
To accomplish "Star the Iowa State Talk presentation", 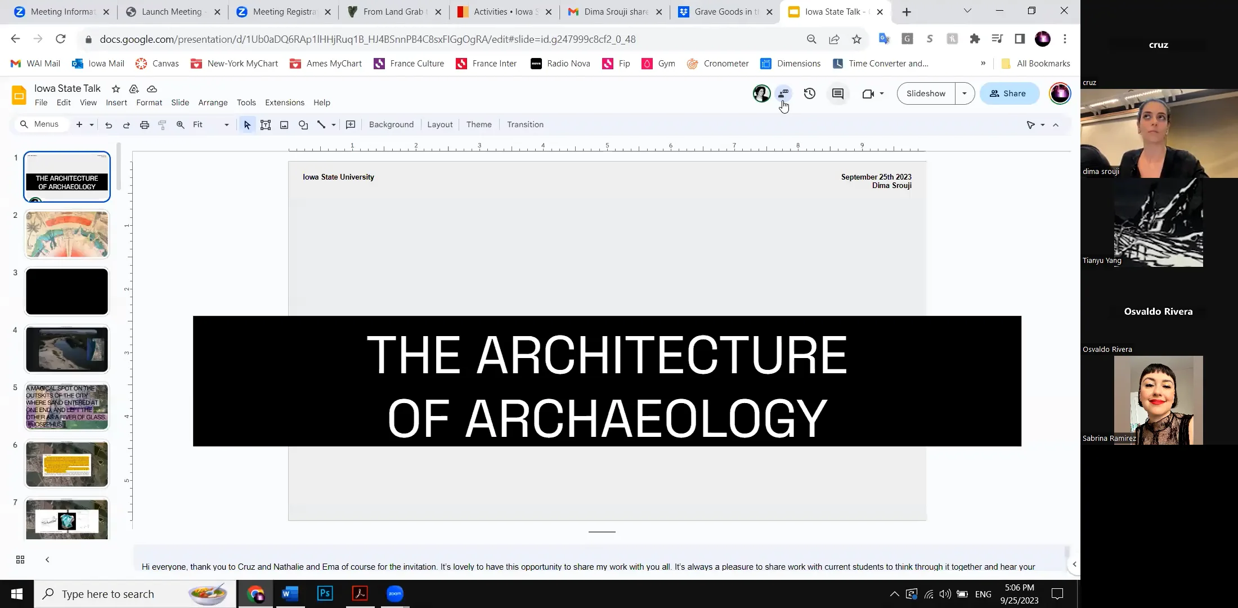I will click(x=116, y=89).
